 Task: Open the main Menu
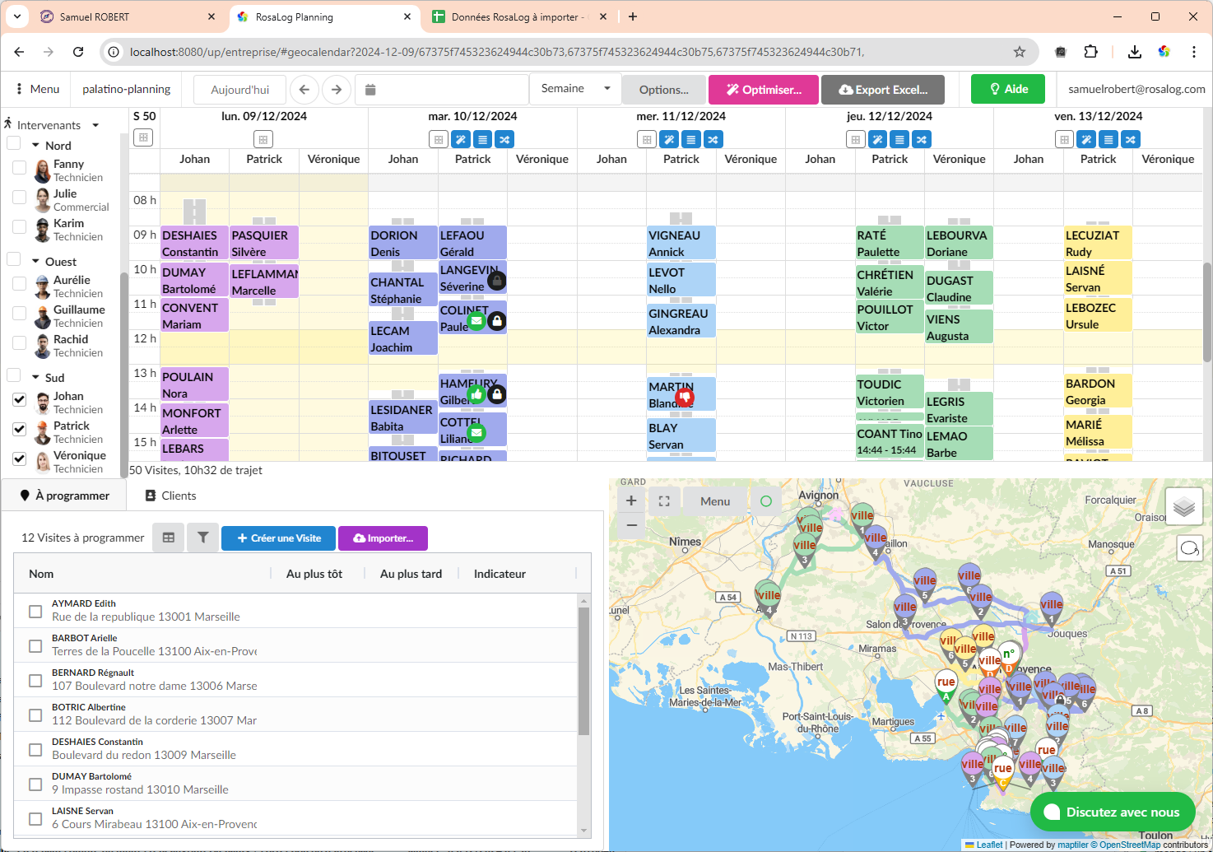tap(38, 89)
